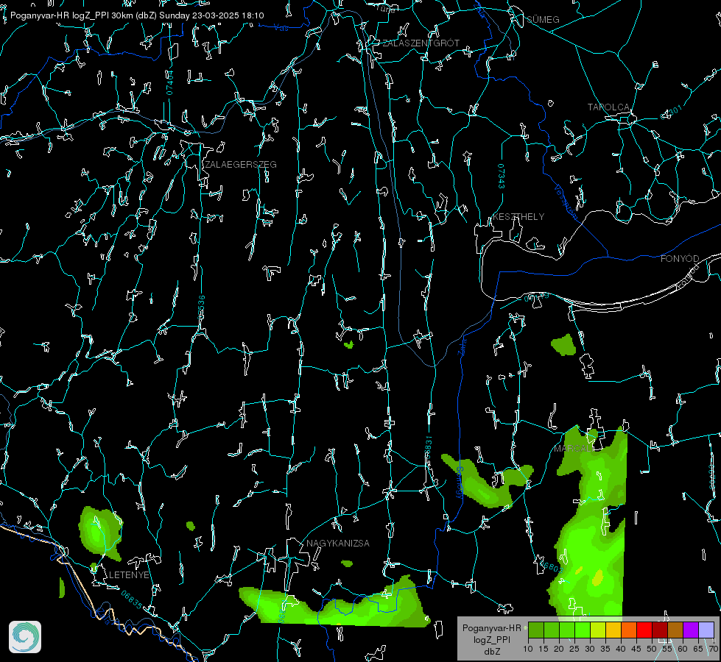721x662 pixels.
Task: Select the dark green 10-15 dBZ legend swatch
Action: coord(536,630)
